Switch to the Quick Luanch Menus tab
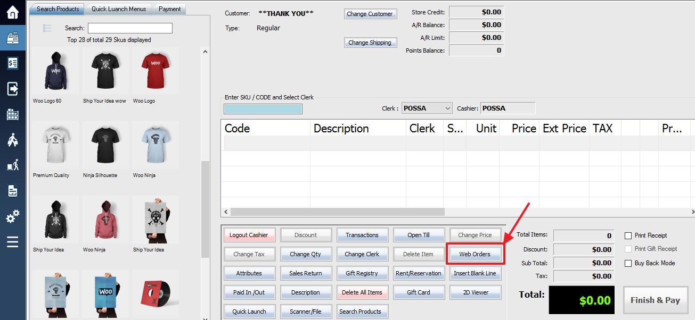The width and height of the screenshot is (695, 320). click(x=119, y=9)
